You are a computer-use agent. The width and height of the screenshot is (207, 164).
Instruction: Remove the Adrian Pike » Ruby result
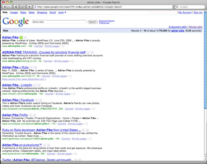(35, 68)
